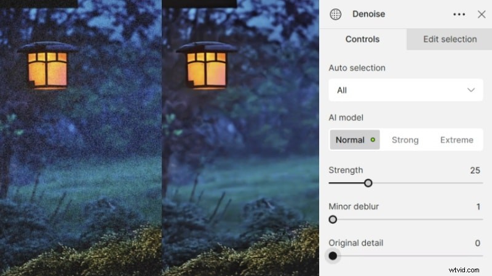492x276 pixels.
Task: Click the green dot beside Normal
Action: click(x=373, y=140)
